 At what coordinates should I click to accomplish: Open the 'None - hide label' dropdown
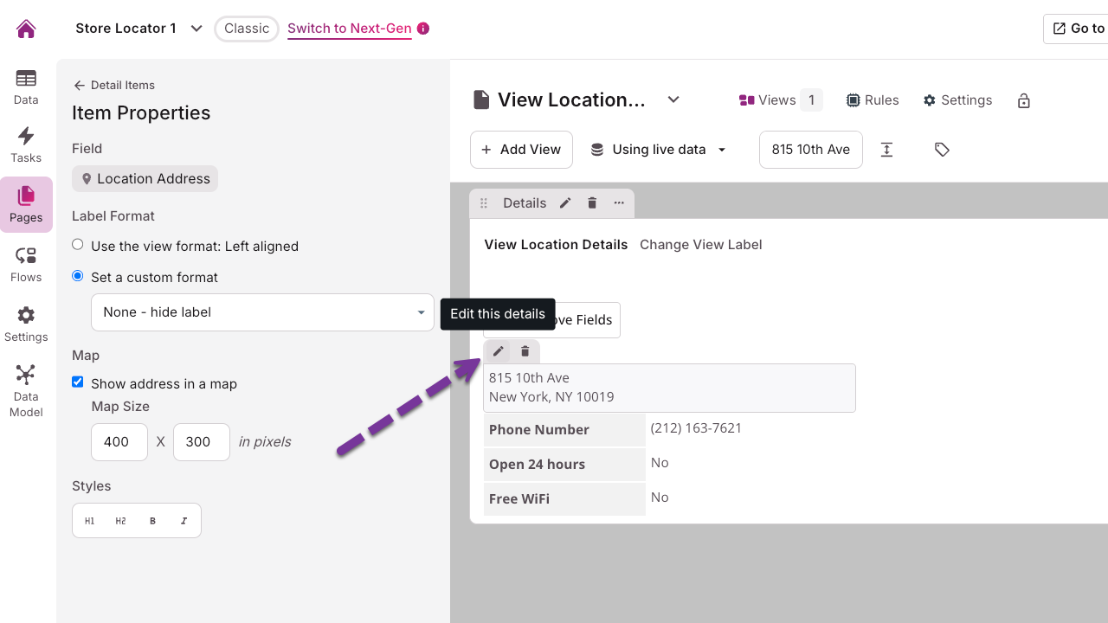262,312
